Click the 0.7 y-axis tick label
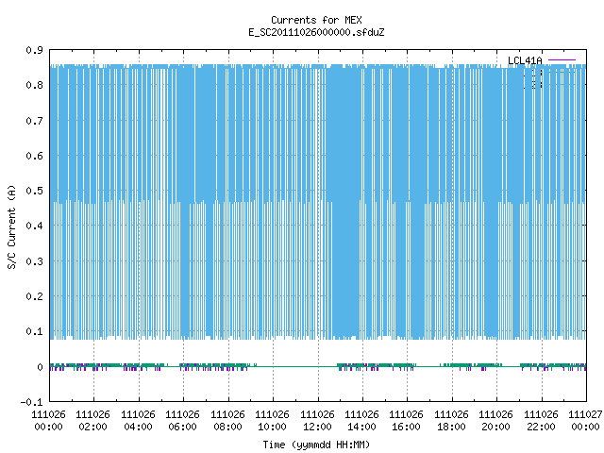Screen dimensions: 604x453 click(34, 121)
